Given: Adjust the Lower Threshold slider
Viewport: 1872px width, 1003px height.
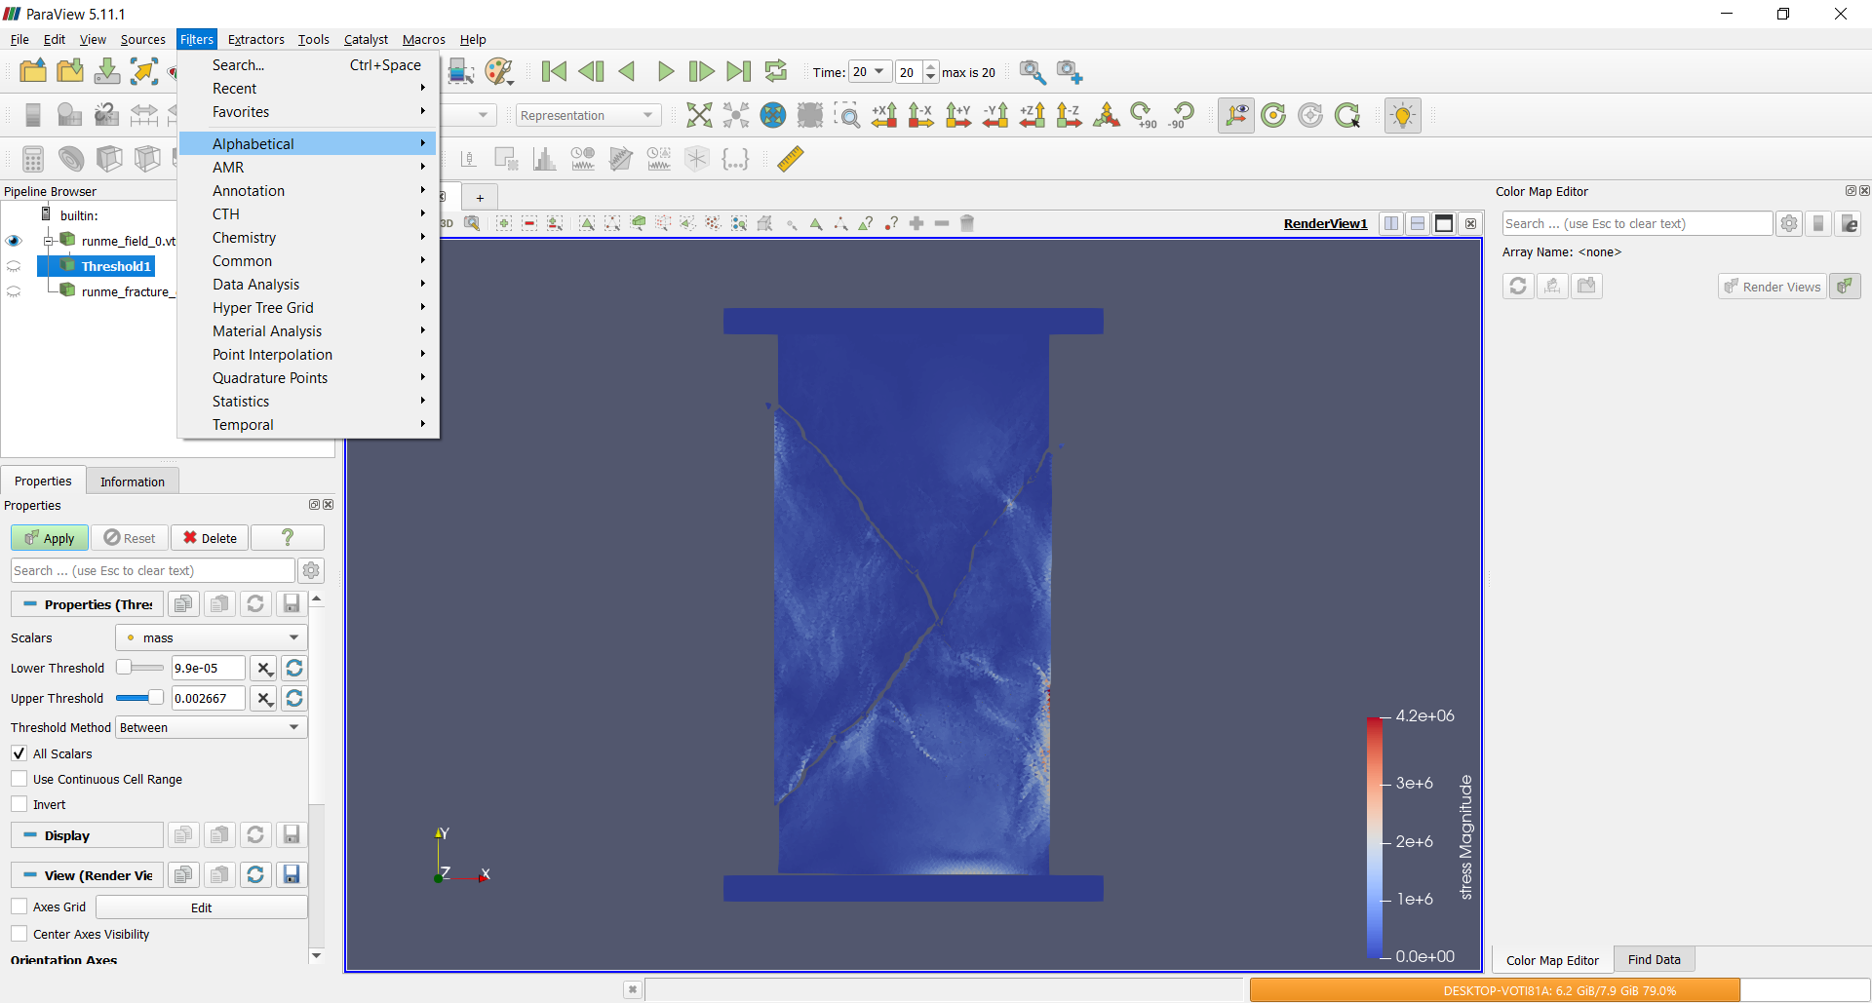Looking at the screenshot, I should click(140, 668).
